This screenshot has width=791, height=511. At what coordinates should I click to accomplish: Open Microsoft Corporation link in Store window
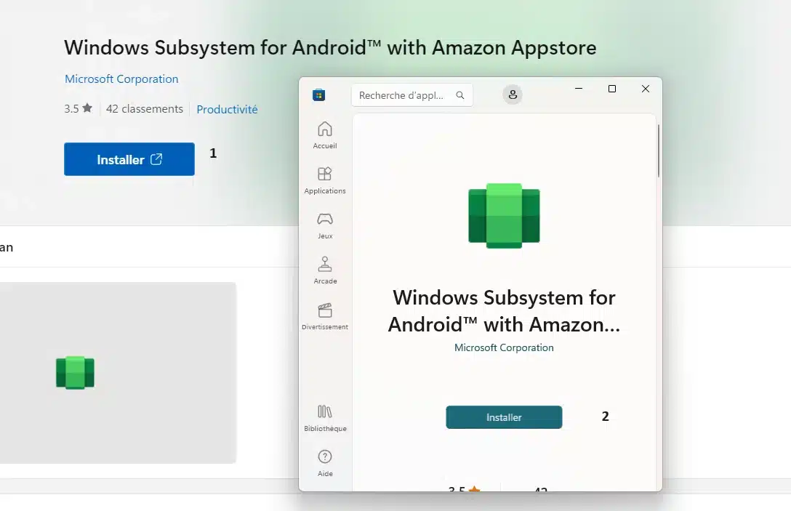pos(504,347)
